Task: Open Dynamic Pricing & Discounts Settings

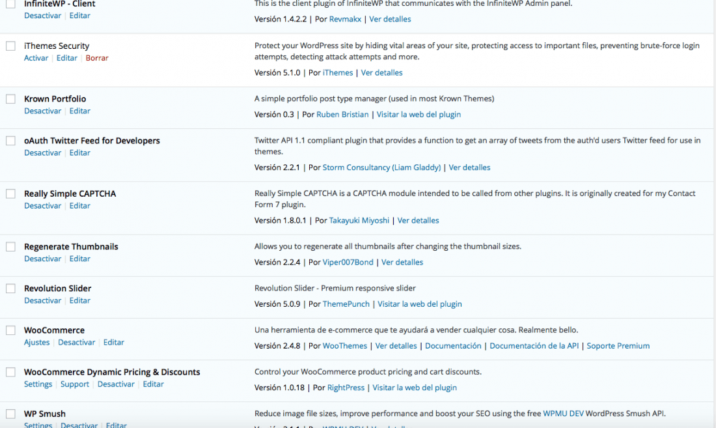Action: [38, 384]
